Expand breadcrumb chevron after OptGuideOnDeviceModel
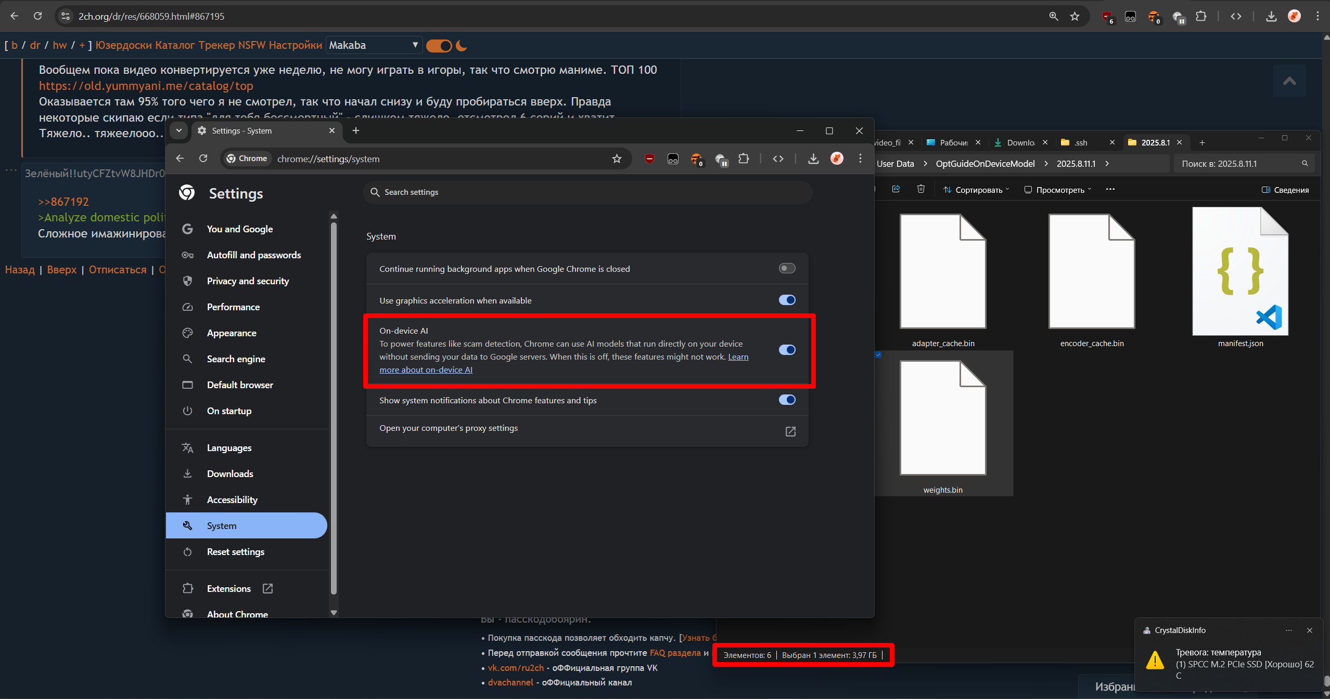This screenshot has width=1330, height=699. pyautogui.click(x=1046, y=164)
